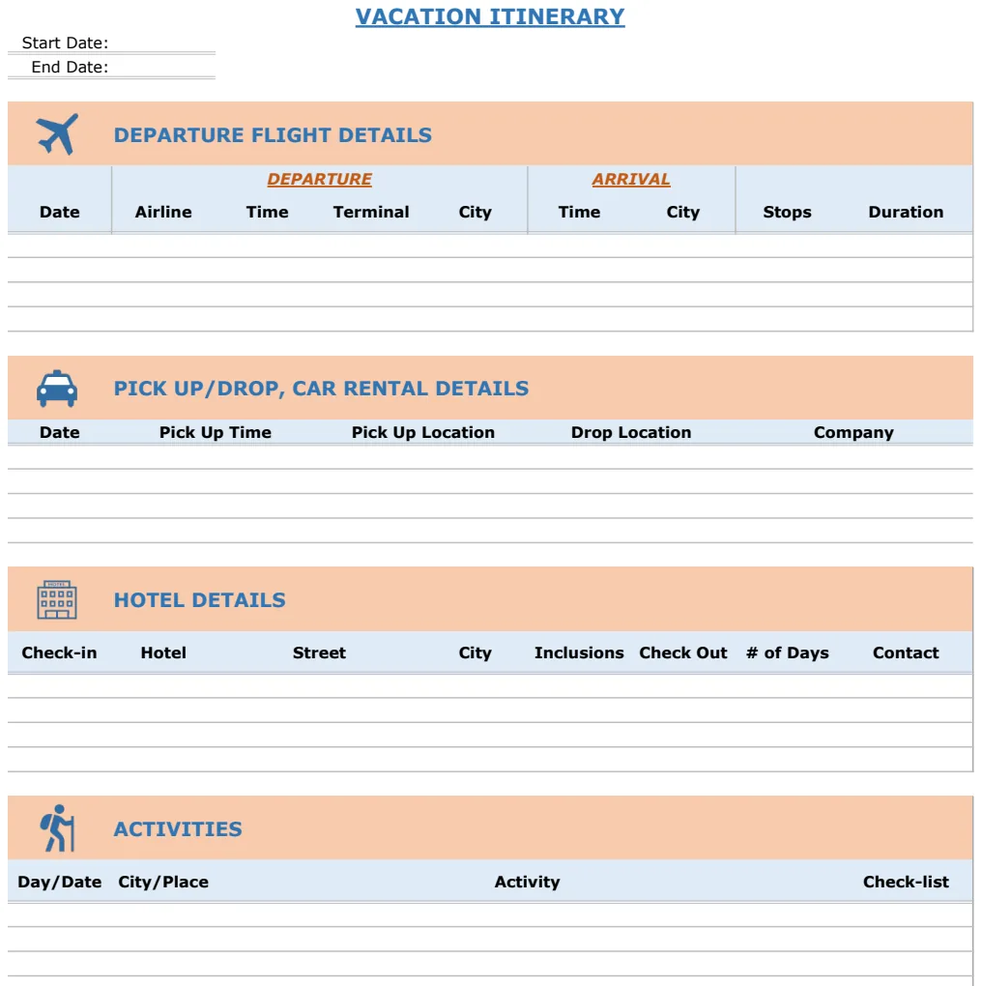Screen dimensions: 982x986
Task: Select the City header in hotel details
Action: (476, 652)
